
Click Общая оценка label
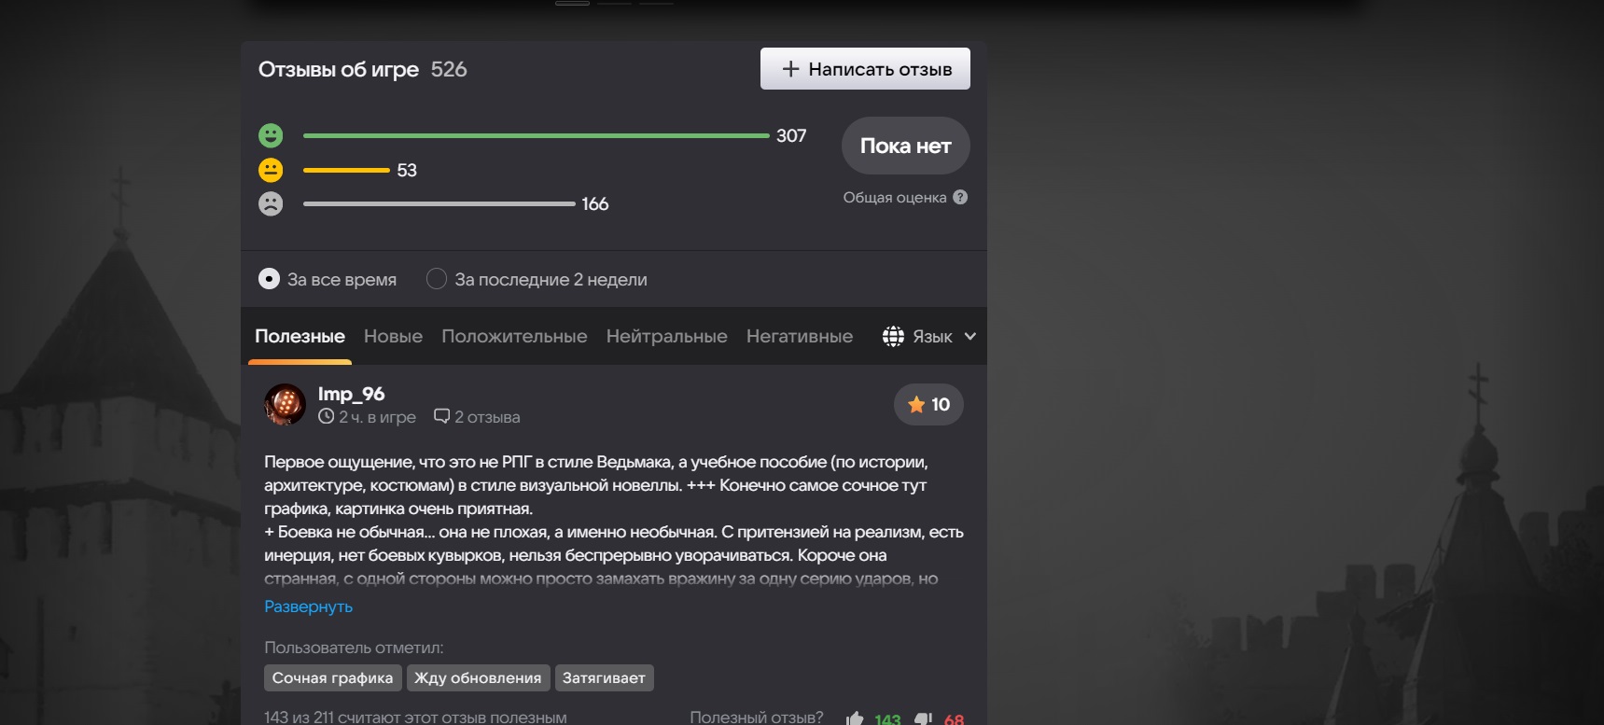pos(895,197)
